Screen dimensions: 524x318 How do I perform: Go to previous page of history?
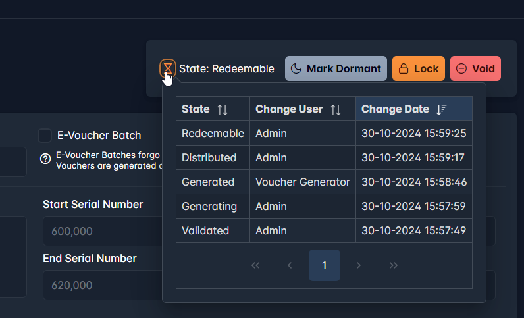(290, 265)
